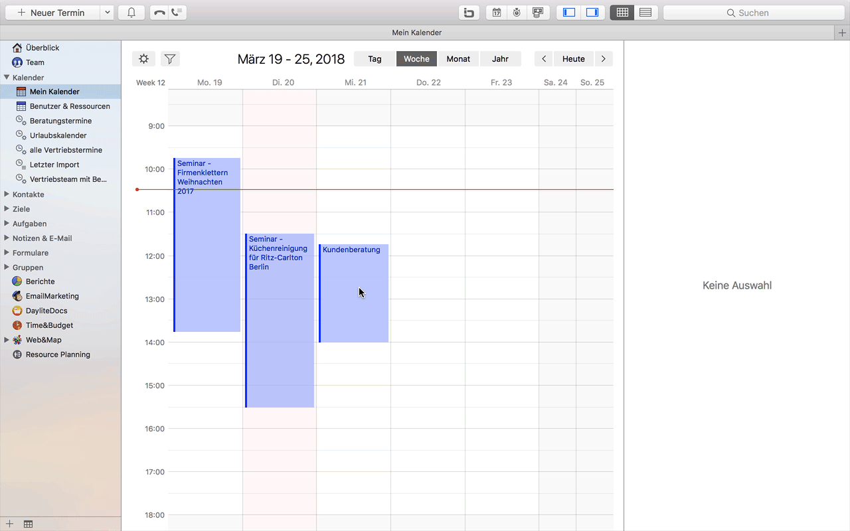
Task: Expand the Formulare section
Action: (x=7, y=253)
